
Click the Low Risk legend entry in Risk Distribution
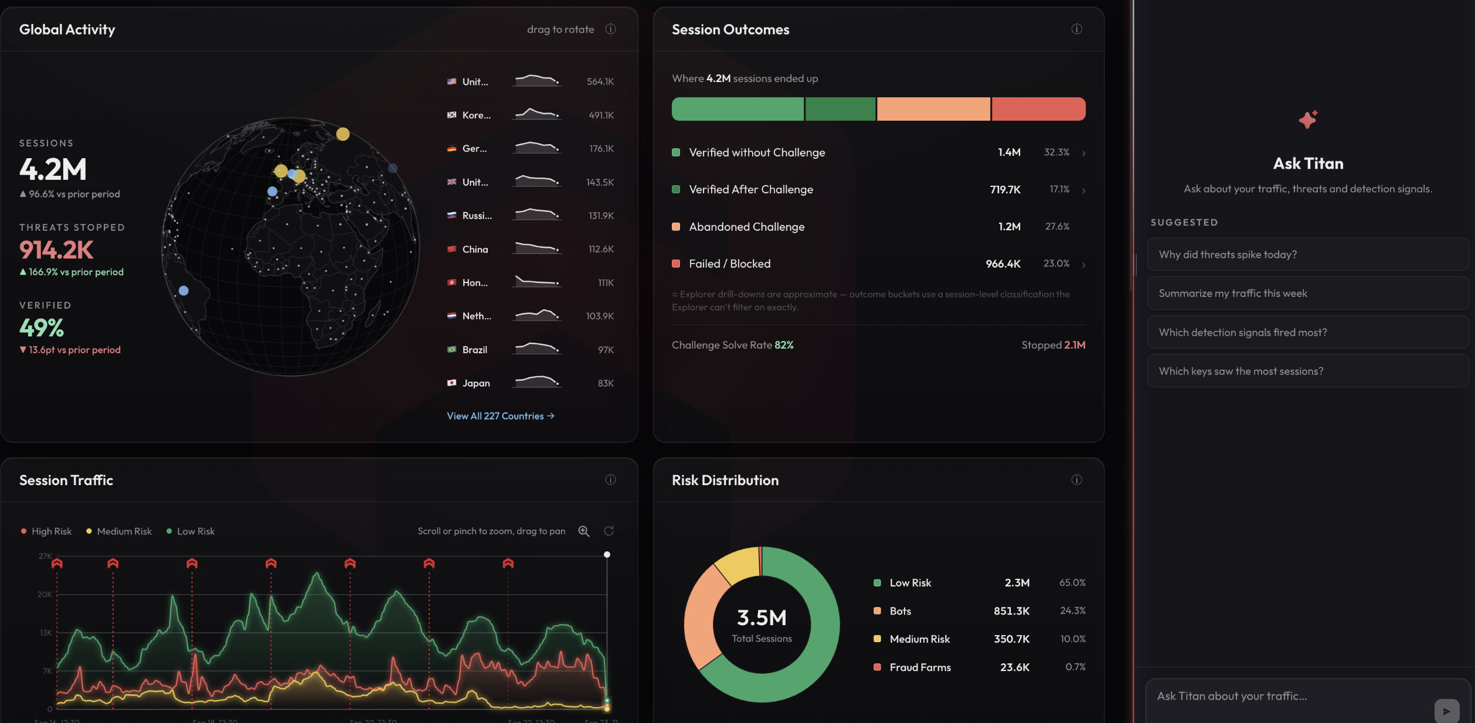click(x=979, y=583)
